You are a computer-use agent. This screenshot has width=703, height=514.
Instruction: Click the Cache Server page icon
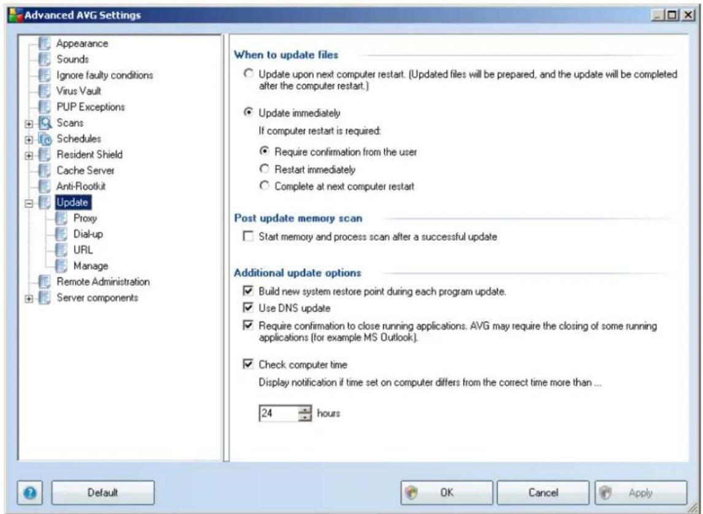[x=45, y=171]
